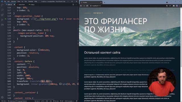Click the VS Code logo in title bar

(x=2, y=1)
